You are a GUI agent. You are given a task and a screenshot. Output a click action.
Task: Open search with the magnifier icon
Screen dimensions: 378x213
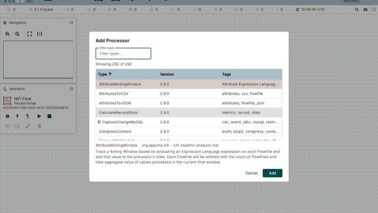tap(357, 10)
